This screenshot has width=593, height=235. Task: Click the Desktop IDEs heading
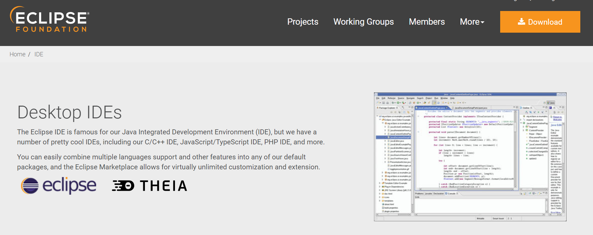(x=69, y=112)
